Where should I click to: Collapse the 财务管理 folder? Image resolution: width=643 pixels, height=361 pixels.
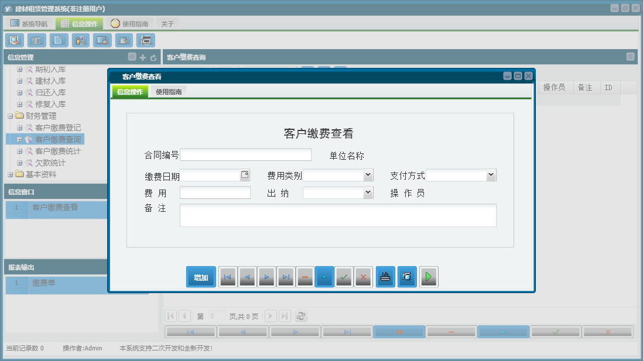pyautogui.click(x=11, y=116)
